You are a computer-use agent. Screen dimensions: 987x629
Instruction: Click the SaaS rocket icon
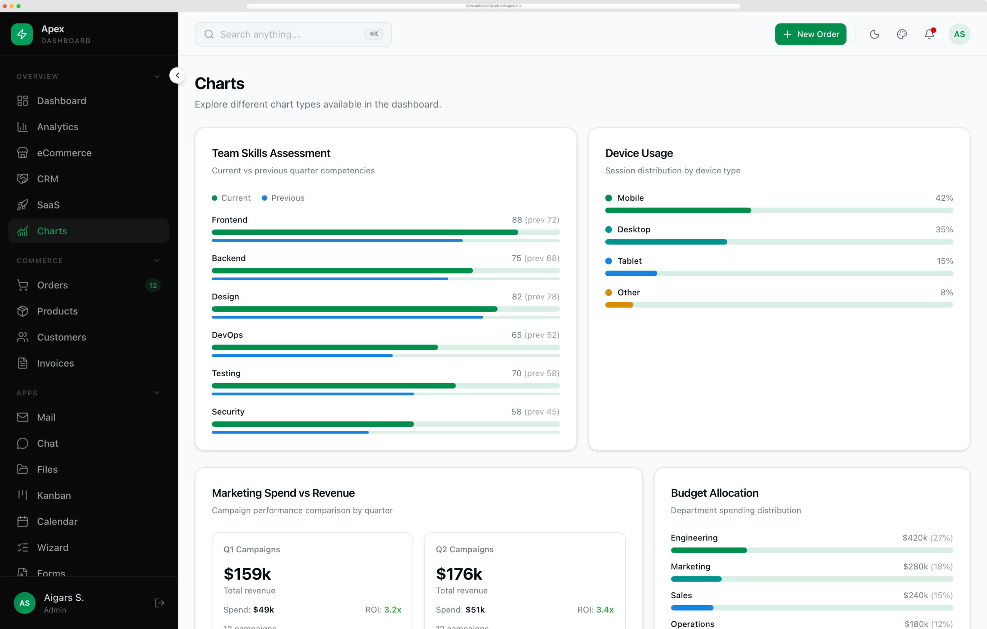pos(22,205)
